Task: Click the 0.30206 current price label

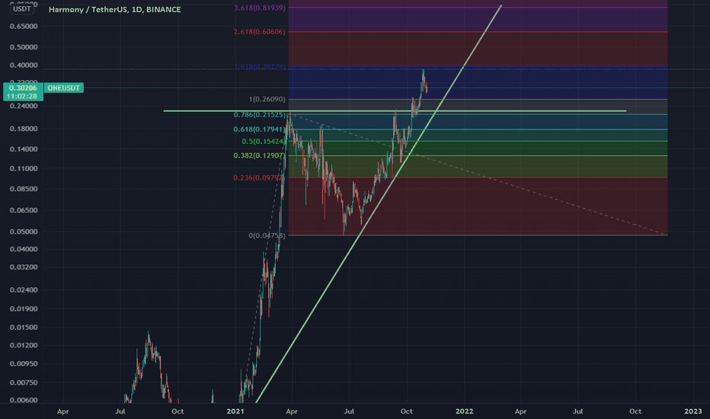Action: [x=23, y=88]
